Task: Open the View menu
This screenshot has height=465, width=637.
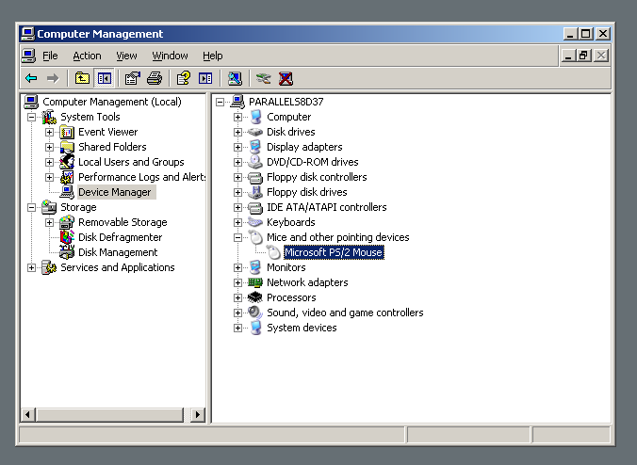Action: tap(126, 56)
